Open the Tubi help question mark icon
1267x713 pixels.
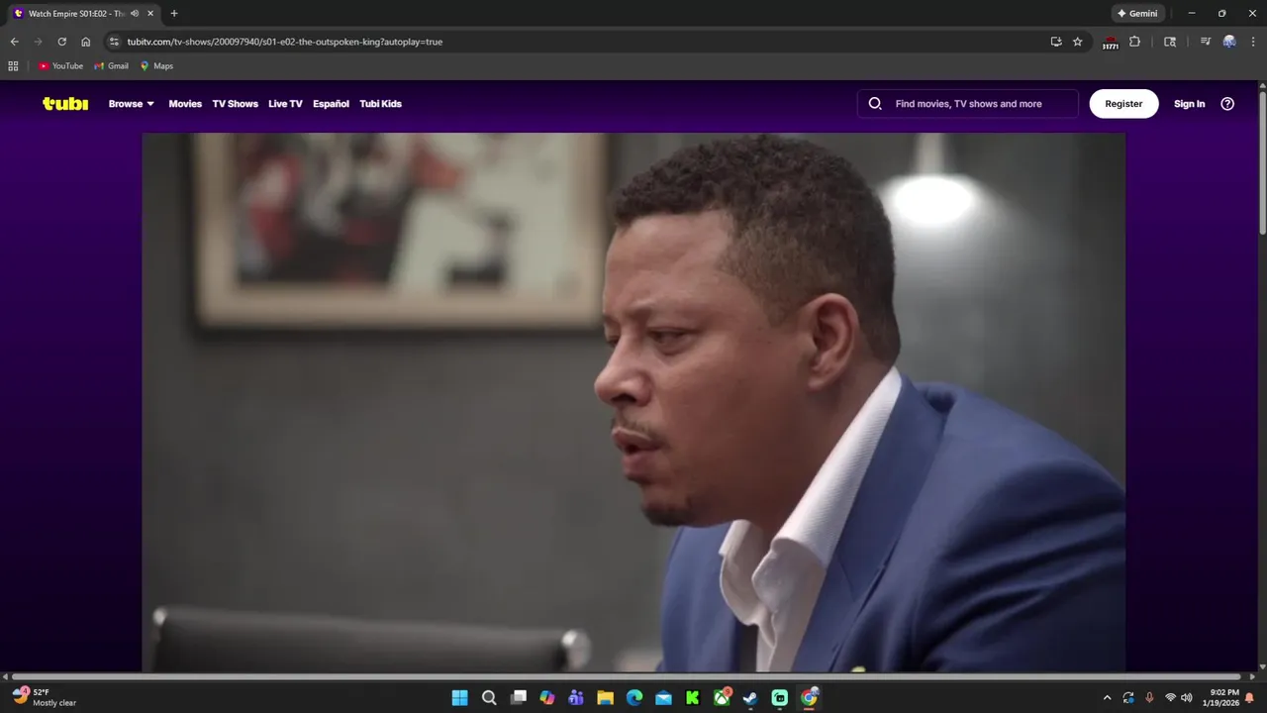[1227, 104]
